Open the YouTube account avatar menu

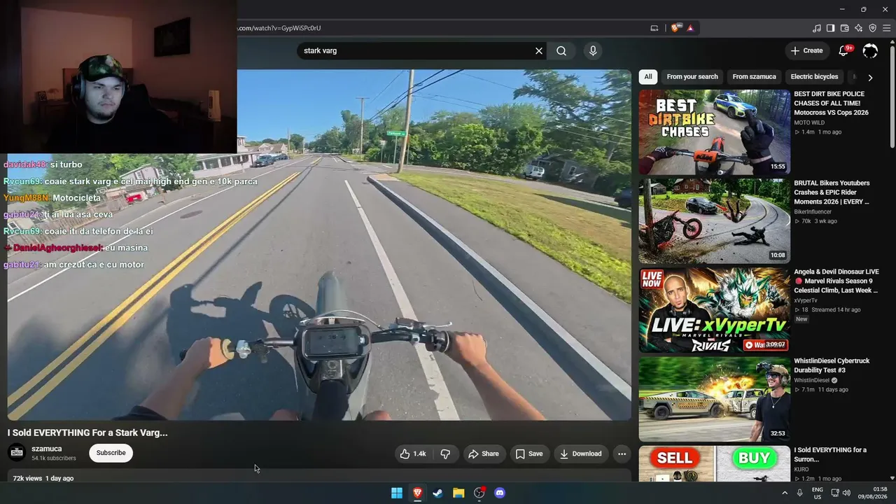870,50
